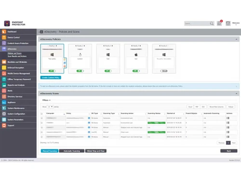Click the Create Custom Policy button
Image resolution: width=241 pixels, height=180 pixels.
pyautogui.click(x=51, y=78)
